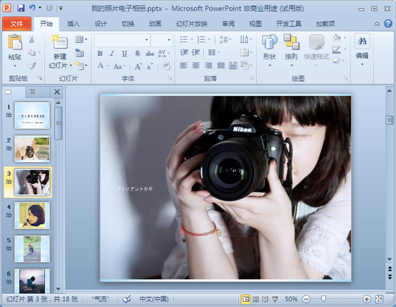Image resolution: width=396 pixels, height=307 pixels.
Task: Click Increase List Level icon
Action: pyautogui.click(x=195, y=53)
